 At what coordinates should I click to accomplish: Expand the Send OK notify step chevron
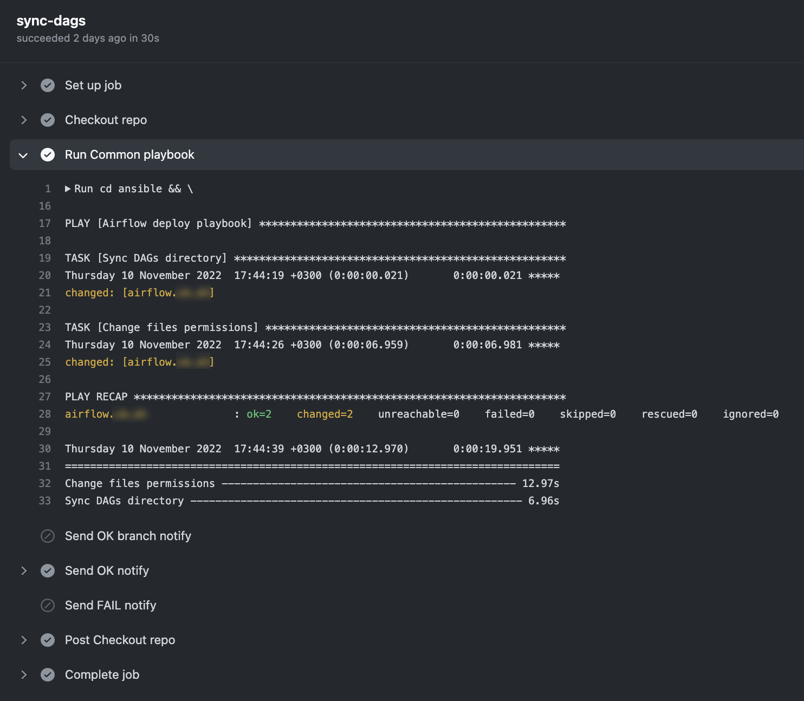coord(24,571)
